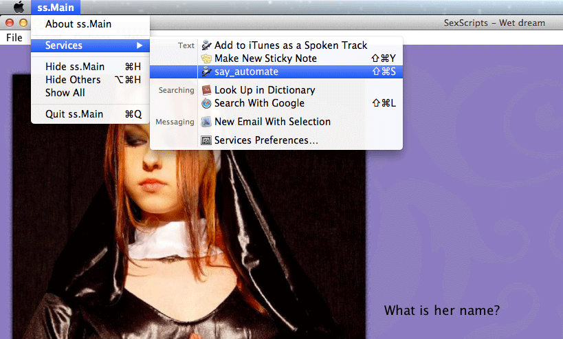Image resolution: width=563 pixels, height=339 pixels.
Task: Click the window title bar text
Action: (x=494, y=23)
